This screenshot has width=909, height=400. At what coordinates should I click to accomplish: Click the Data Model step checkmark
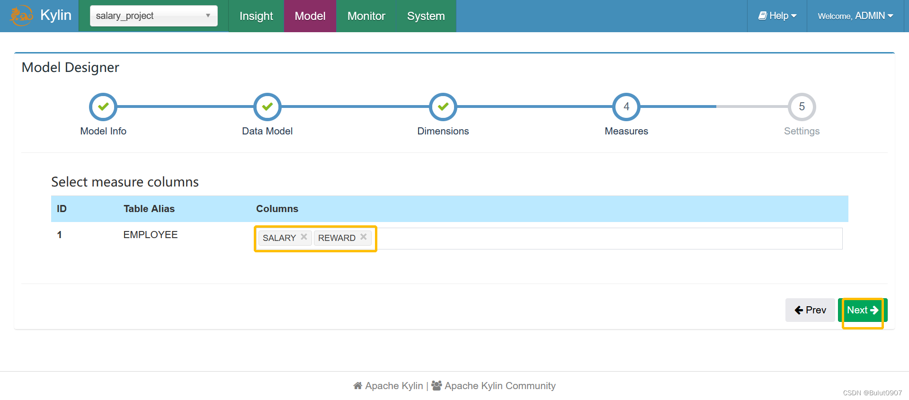click(267, 107)
